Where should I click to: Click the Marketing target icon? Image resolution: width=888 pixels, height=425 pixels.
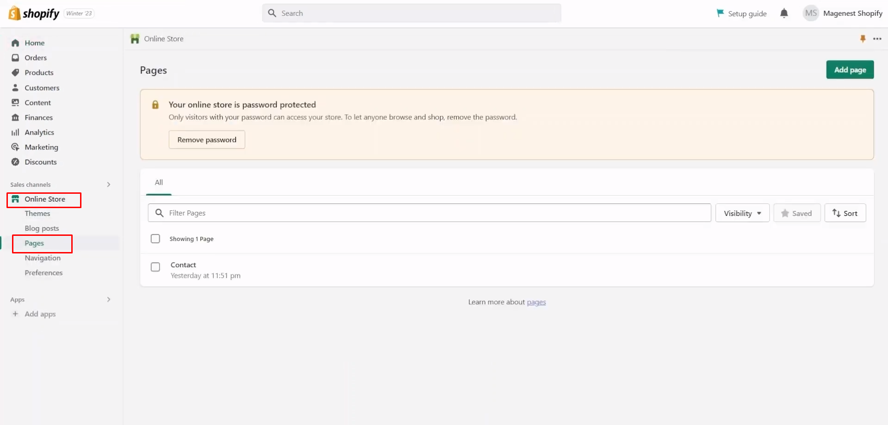coord(15,147)
